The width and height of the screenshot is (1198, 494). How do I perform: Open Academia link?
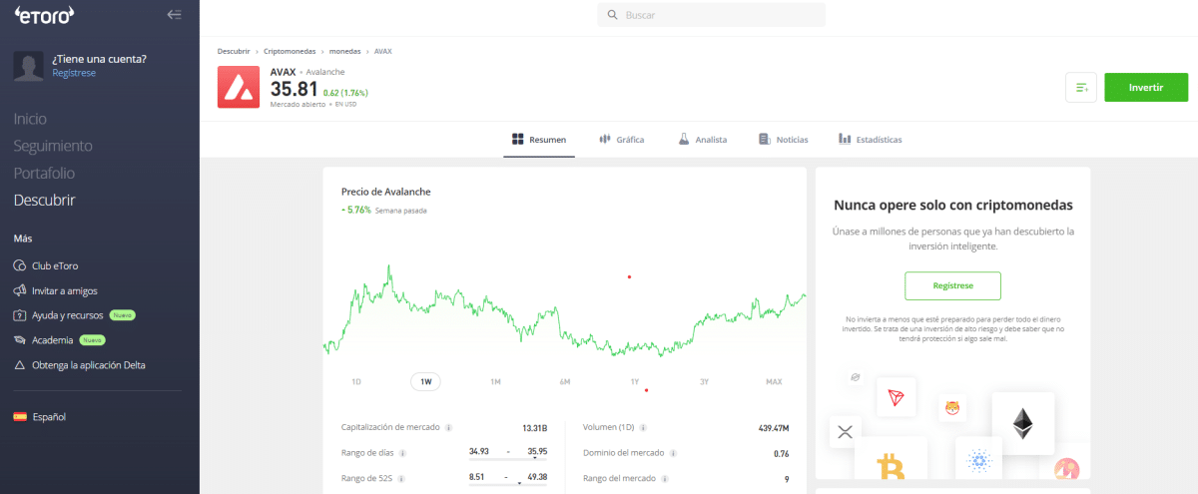[53, 340]
